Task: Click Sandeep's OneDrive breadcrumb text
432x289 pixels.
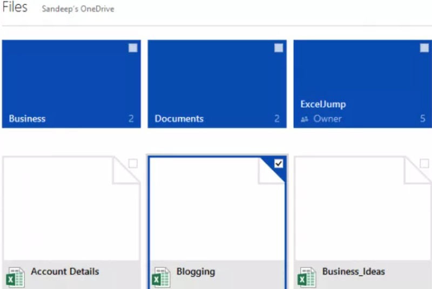Action: [78, 9]
